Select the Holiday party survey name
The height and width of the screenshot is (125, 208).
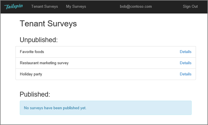coord(31,74)
